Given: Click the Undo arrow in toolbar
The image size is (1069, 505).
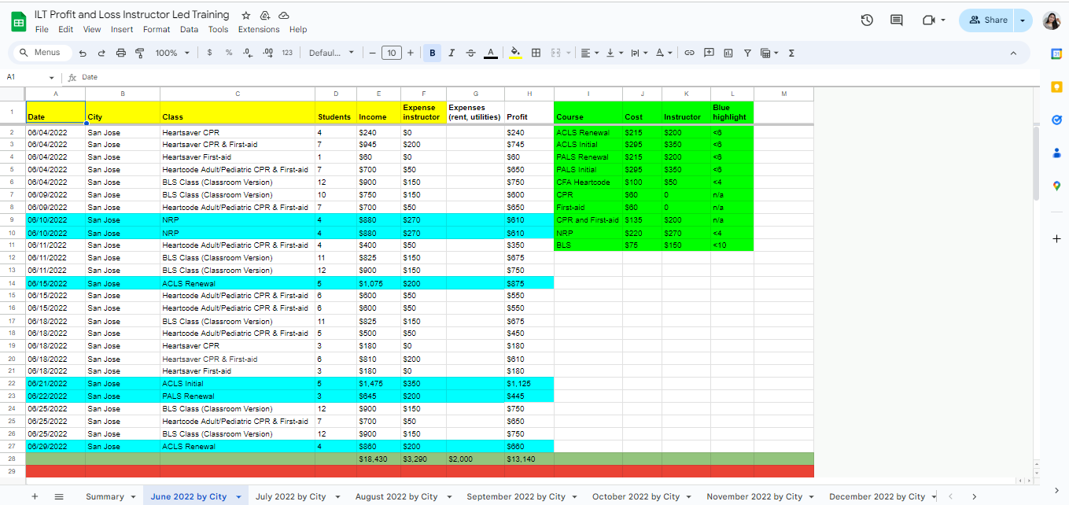Looking at the screenshot, I should pyautogui.click(x=83, y=53).
